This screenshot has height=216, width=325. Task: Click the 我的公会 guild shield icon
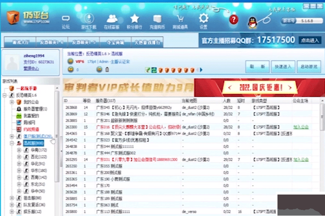[19, 102]
